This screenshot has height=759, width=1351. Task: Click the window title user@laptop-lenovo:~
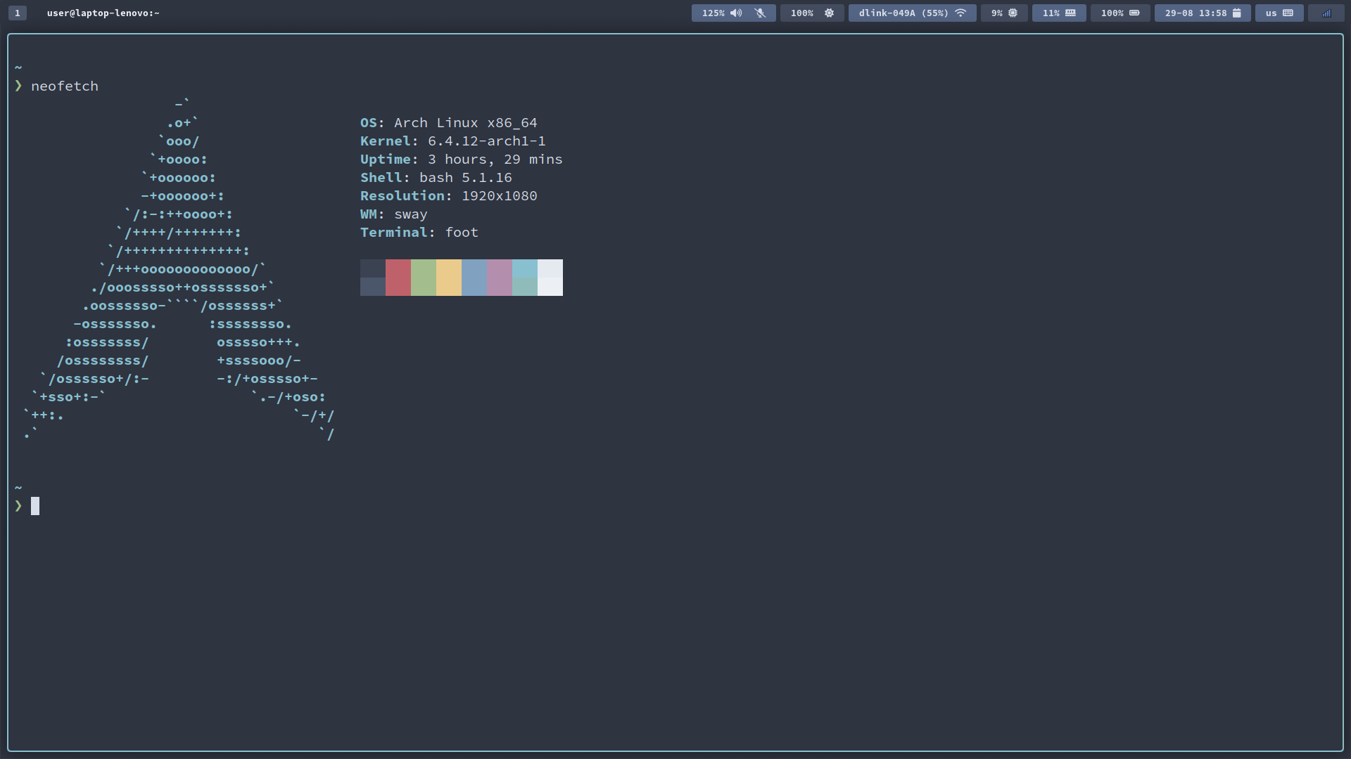103,13
